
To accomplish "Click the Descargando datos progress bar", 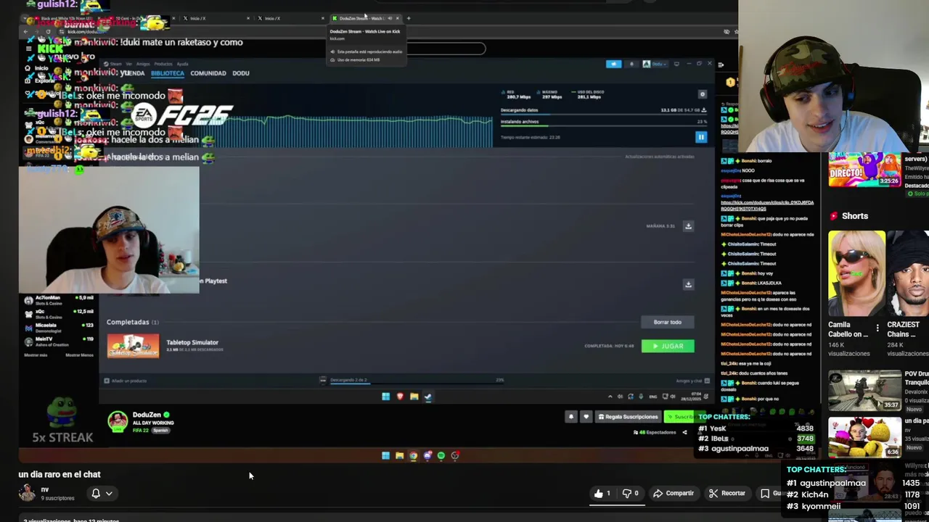I will [x=603, y=115].
